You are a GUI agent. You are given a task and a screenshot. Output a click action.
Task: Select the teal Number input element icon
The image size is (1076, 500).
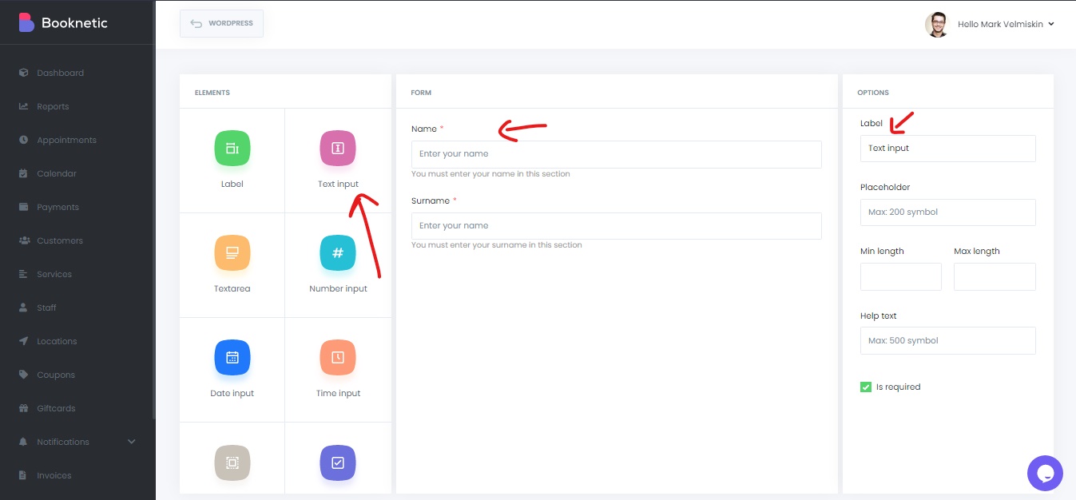[x=338, y=252]
